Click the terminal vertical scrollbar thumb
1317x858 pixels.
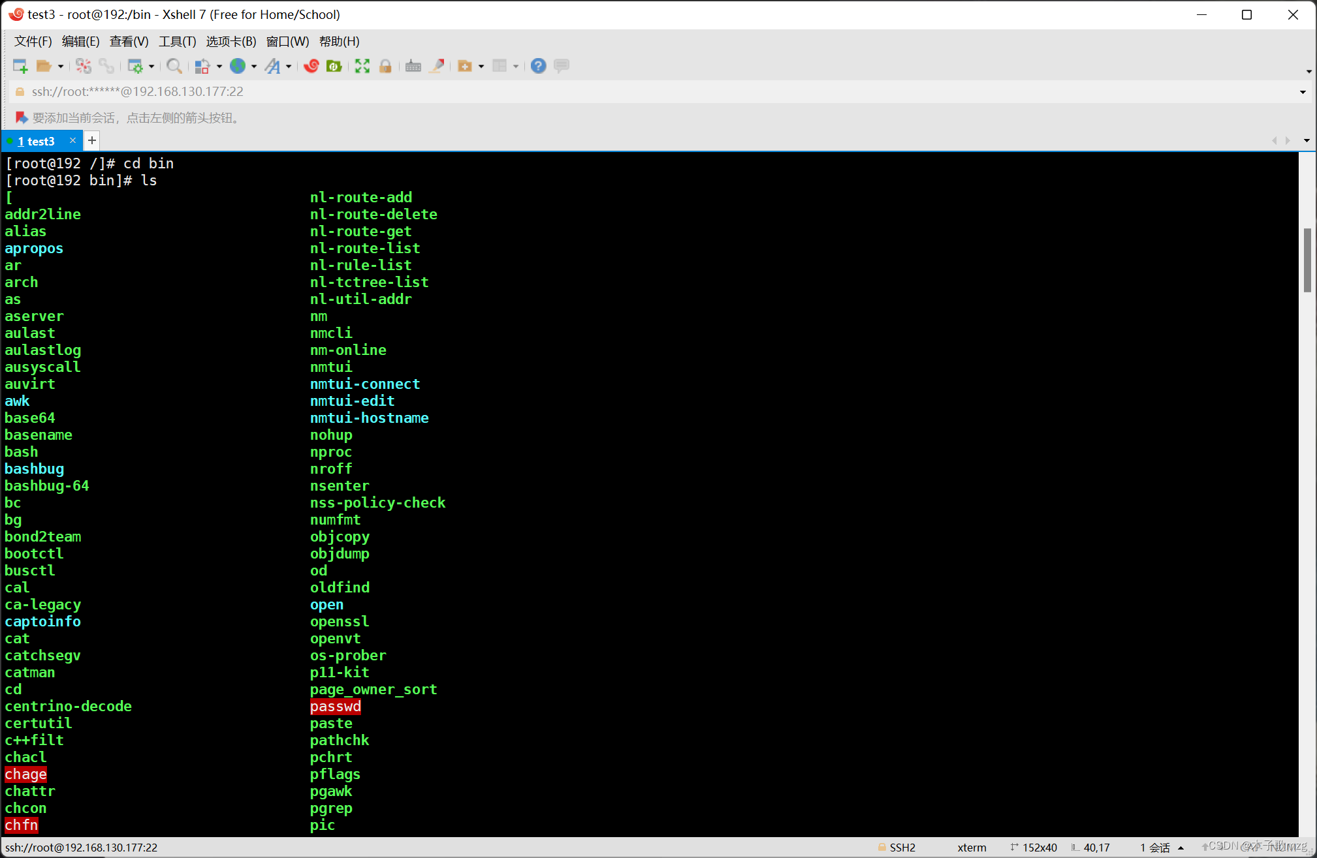tap(1307, 260)
